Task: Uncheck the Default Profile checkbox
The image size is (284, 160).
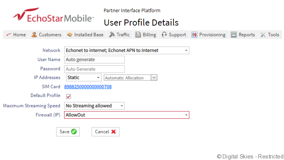Action: click(69, 96)
